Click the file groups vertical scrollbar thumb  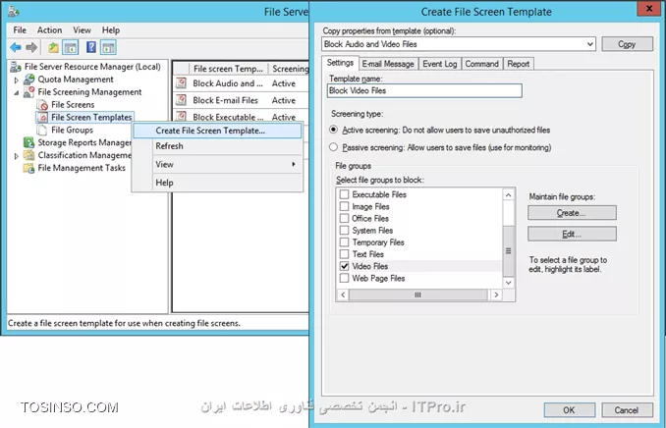[509, 251]
